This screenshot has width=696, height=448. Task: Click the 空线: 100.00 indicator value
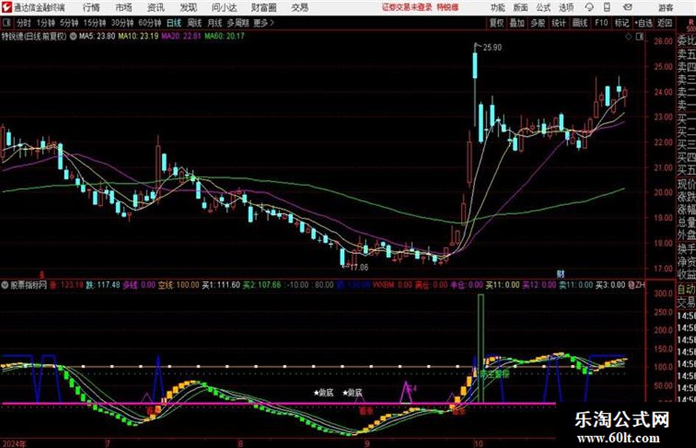[x=178, y=285]
